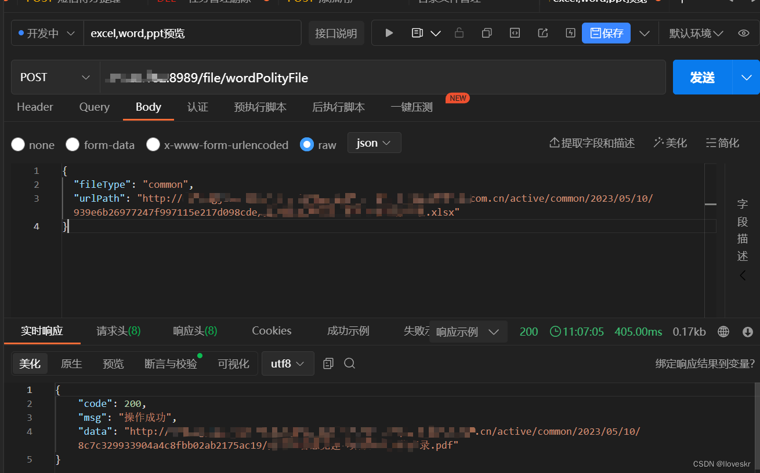Click the 405.00ms response time

click(638, 332)
